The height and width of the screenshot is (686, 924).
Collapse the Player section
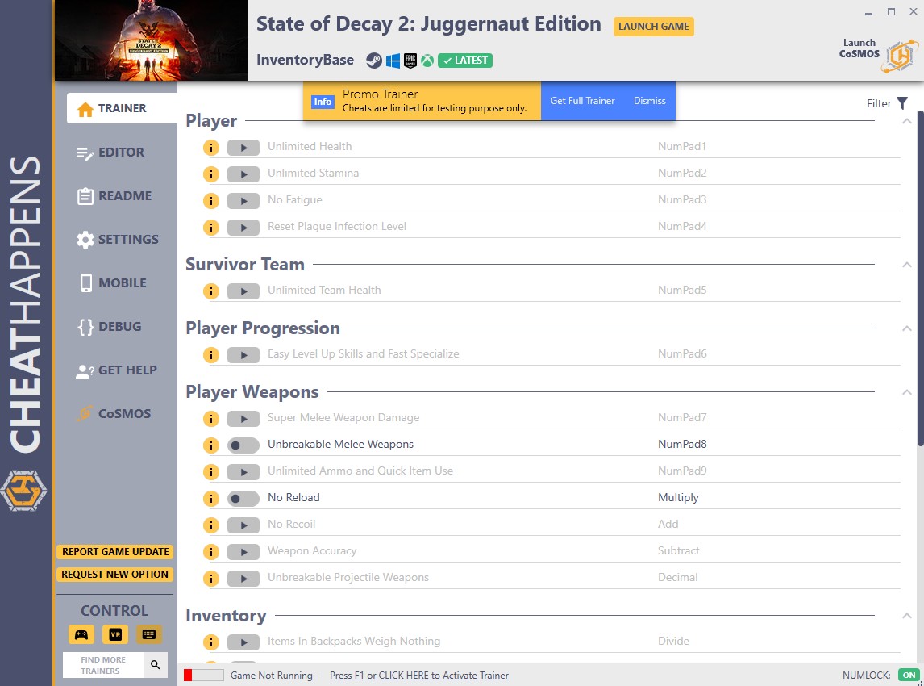click(907, 121)
